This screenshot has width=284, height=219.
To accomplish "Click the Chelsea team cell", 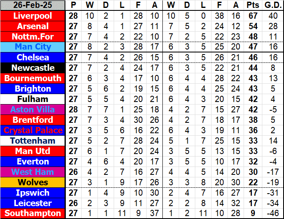I will pyautogui.click(x=33, y=57).
